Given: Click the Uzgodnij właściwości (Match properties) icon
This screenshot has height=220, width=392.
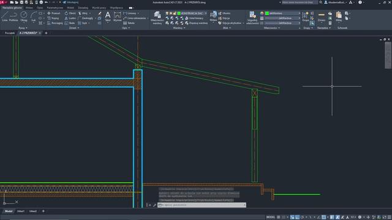Looking at the screenshot, I should point(252,18).
